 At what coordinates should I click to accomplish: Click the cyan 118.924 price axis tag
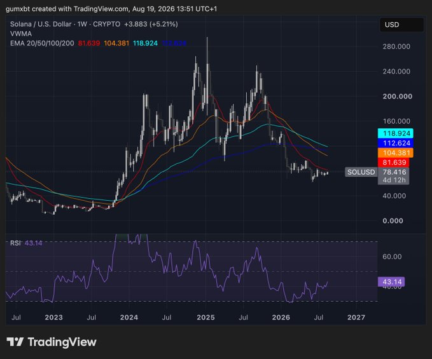395,133
